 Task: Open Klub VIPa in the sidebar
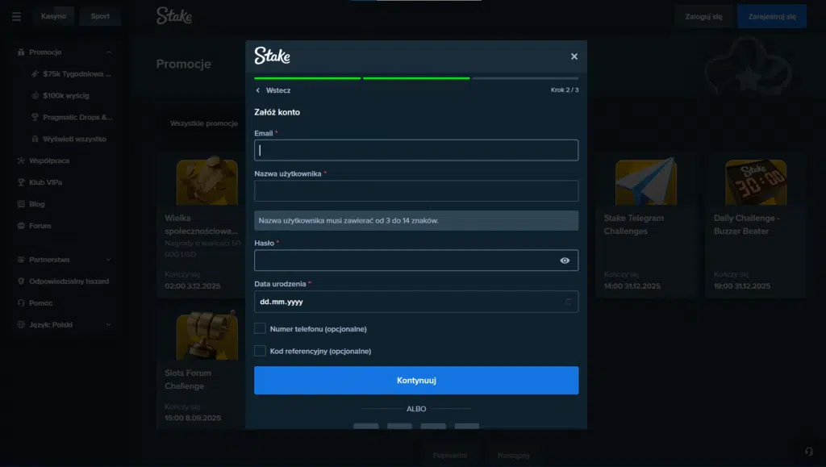click(46, 182)
